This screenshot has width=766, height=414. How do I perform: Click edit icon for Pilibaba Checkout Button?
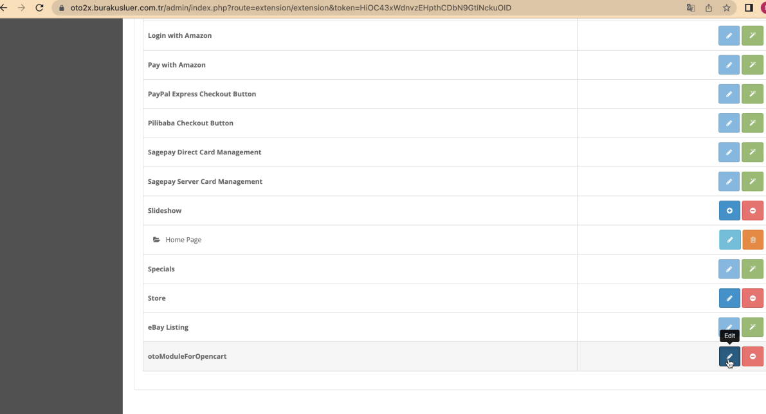[x=729, y=123]
